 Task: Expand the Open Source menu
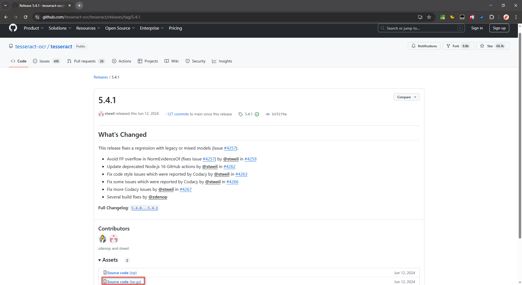[120, 28]
